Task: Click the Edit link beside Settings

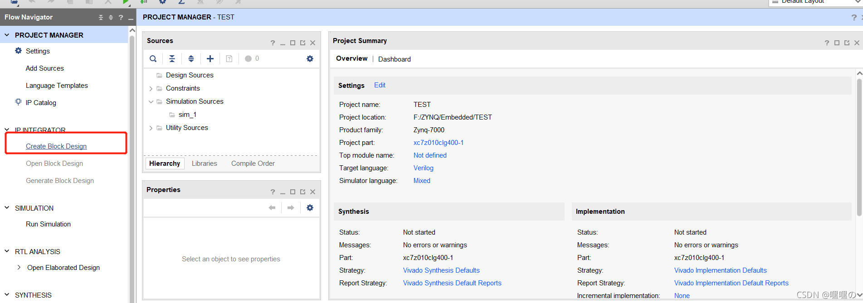Action: pos(380,85)
